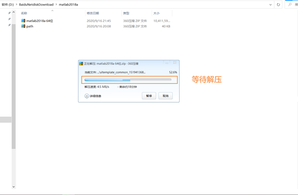Sort files by 类型 column

[126, 13]
